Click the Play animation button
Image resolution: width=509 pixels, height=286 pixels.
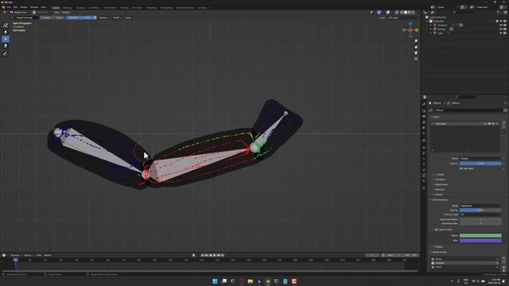click(x=214, y=255)
